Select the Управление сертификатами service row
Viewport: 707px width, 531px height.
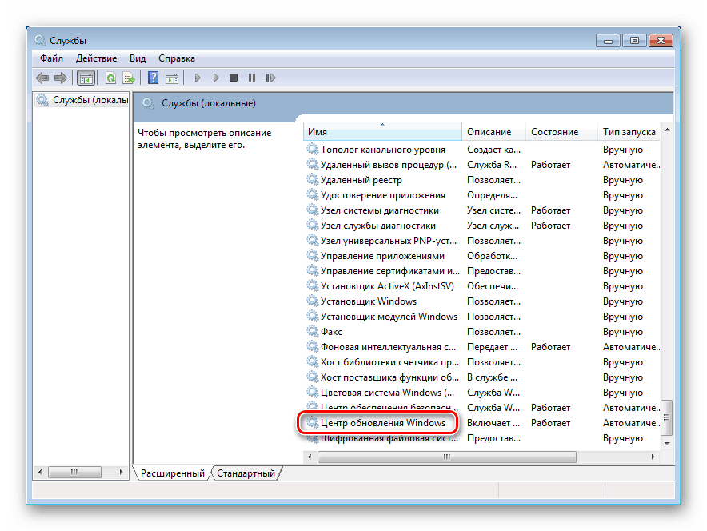(x=482, y=271)
